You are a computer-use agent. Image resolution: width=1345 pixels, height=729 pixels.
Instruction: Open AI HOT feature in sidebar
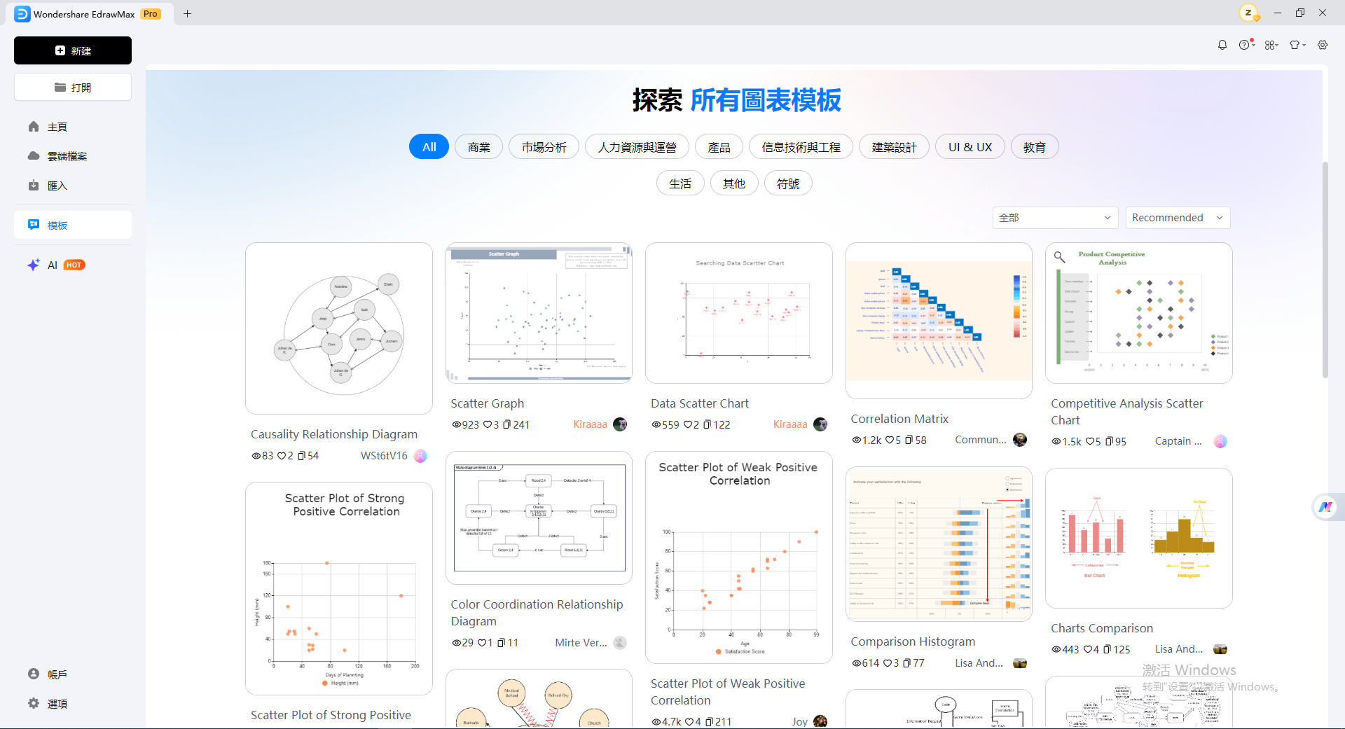[73, 265]
